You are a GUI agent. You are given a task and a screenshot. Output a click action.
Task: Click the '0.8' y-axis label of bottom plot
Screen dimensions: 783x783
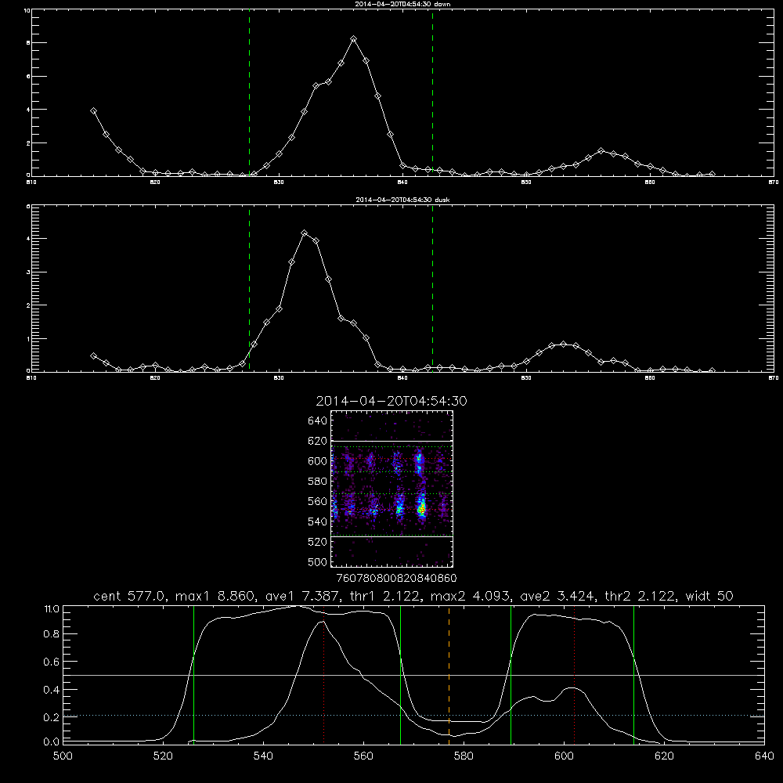coord(52,634)
